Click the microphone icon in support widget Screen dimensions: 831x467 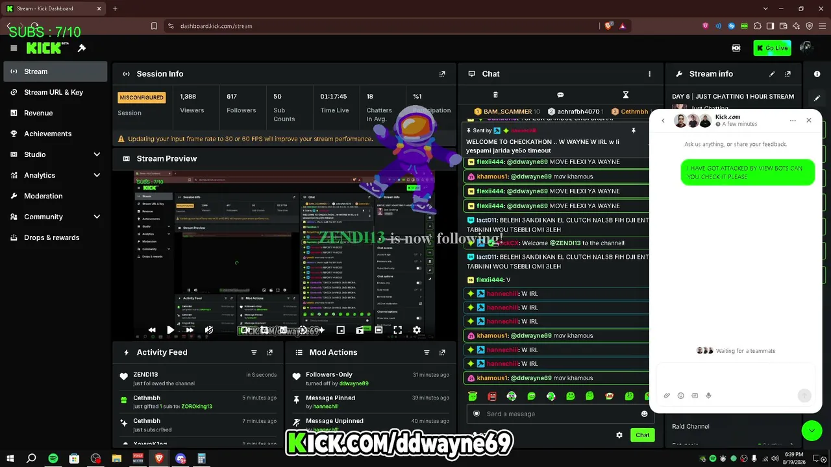(x=708, y=396)
